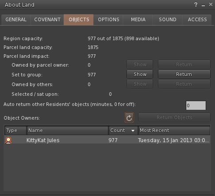
Task: Close the About Land window
Action: click(x=211, y=4)
